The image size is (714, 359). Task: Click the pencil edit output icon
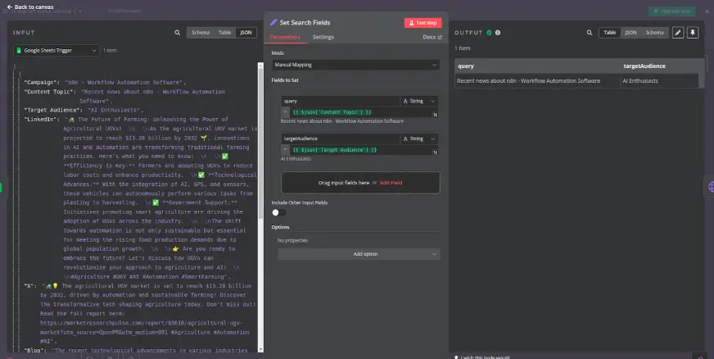(677, 33)
